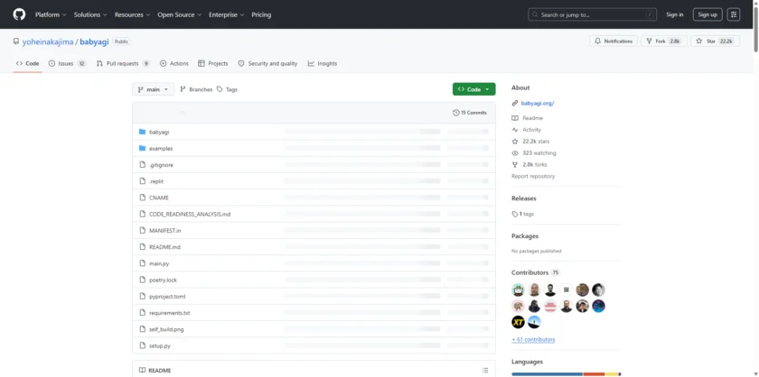The image size is (759, 377).
Task: Switch to the Issues tab
Action: [68, 63]
